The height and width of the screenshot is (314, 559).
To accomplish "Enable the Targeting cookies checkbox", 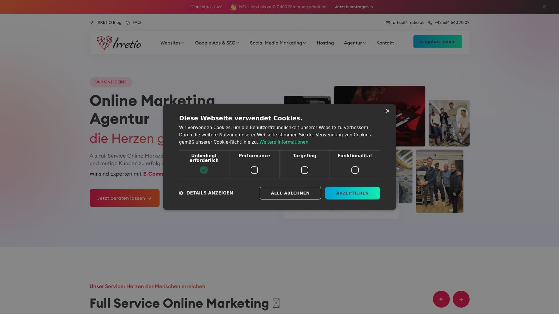I will coord(305,170).
